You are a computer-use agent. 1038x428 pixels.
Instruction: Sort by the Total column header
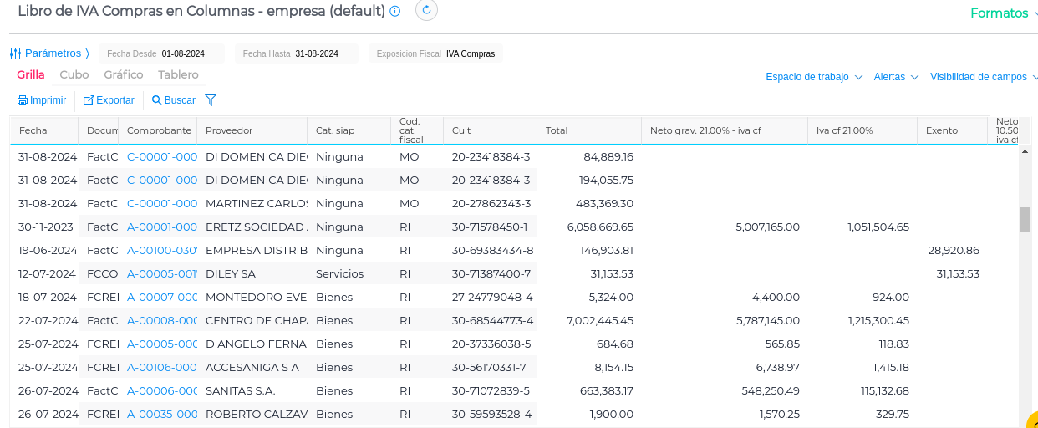557,130
